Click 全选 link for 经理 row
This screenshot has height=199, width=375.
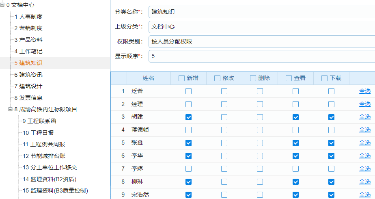364,104
